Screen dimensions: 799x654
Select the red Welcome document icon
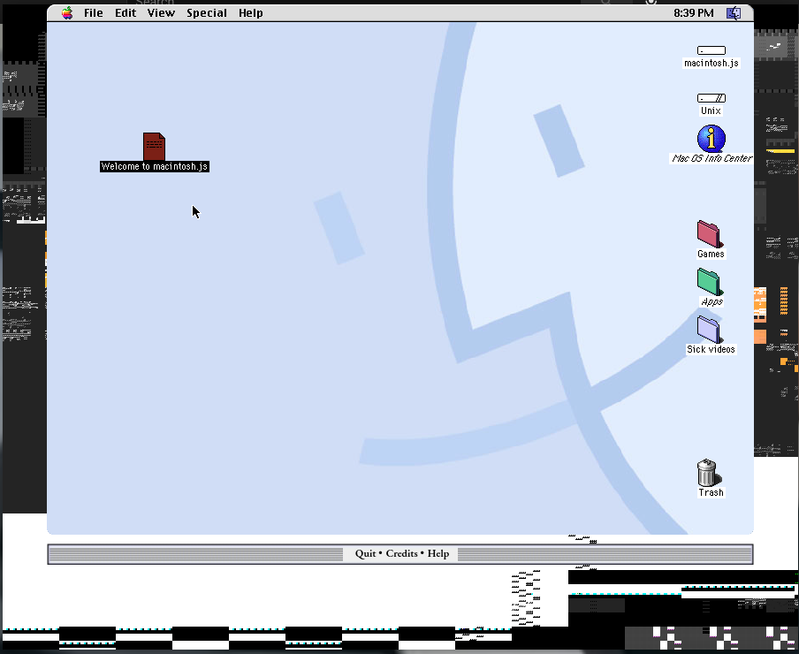[154, 146]
